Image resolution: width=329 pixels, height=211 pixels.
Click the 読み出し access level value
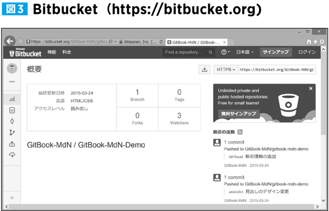79,109
